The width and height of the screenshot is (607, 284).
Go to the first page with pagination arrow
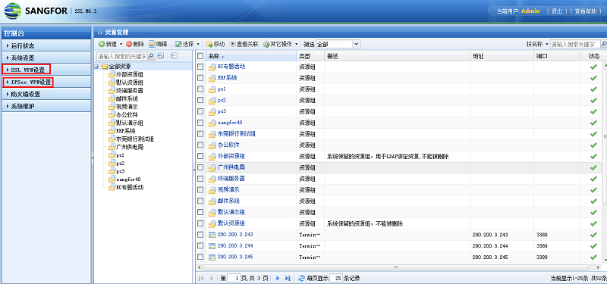coord(201,278)
